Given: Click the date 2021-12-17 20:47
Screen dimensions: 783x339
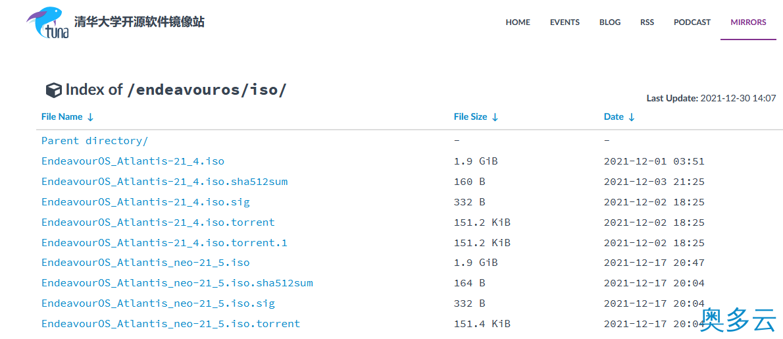Looking at the screenshot, I should click(x=654, y=263).
